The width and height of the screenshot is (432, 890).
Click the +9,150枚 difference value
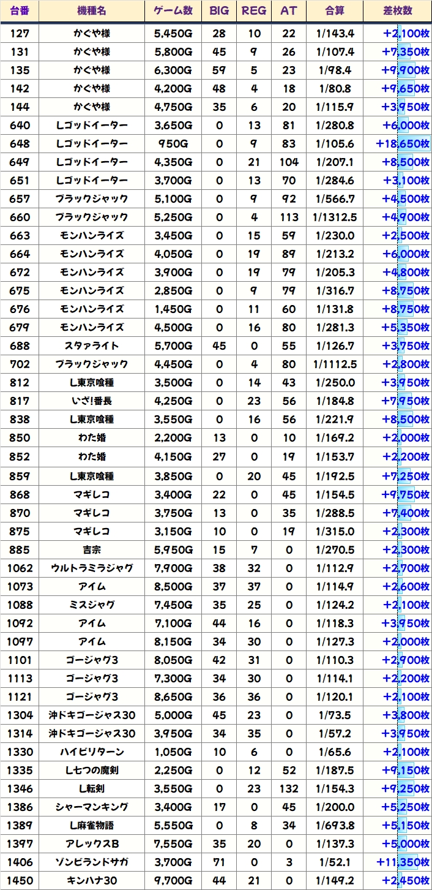coord(406,770)
